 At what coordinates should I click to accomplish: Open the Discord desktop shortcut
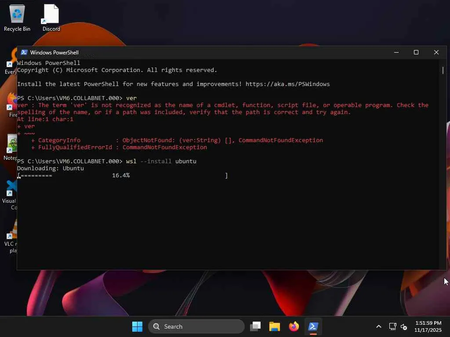51,18
